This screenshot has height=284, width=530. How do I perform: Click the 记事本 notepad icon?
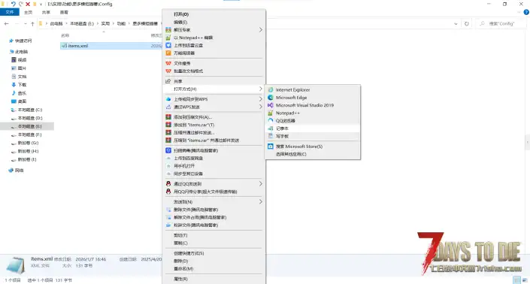coord(271,128)
